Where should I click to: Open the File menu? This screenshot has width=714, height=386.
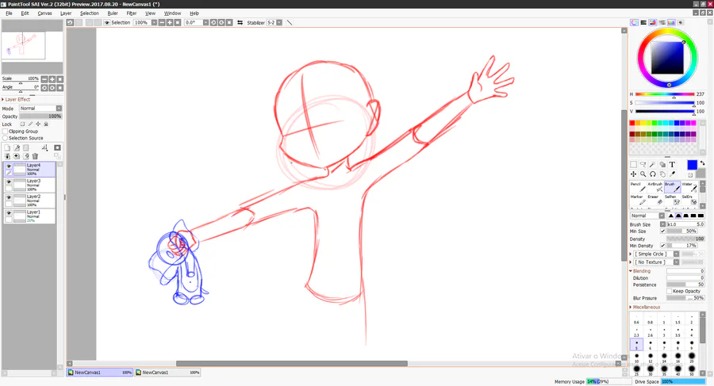coord(9,13)
